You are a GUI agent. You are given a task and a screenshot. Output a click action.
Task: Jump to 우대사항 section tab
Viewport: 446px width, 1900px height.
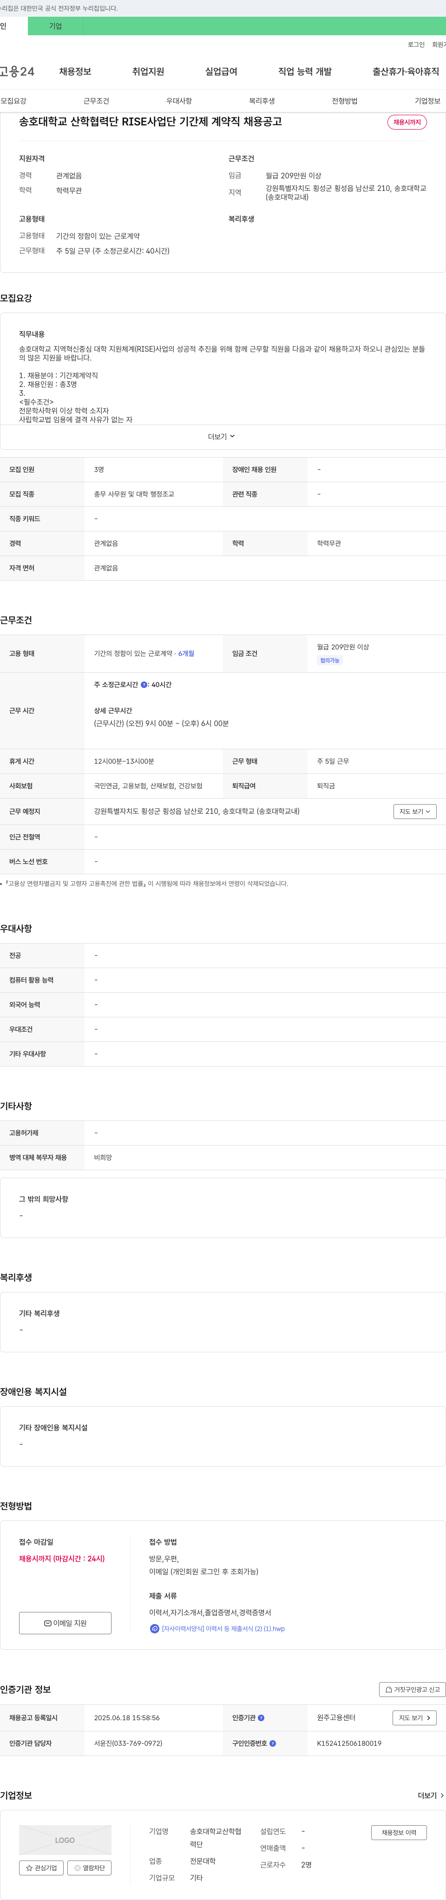click(x=179, y=101)
